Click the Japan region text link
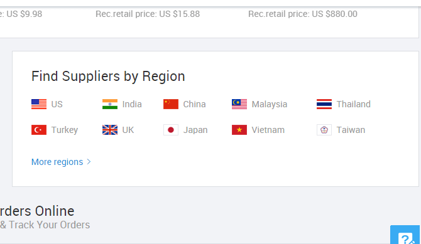421x244 pixels. 195,130
